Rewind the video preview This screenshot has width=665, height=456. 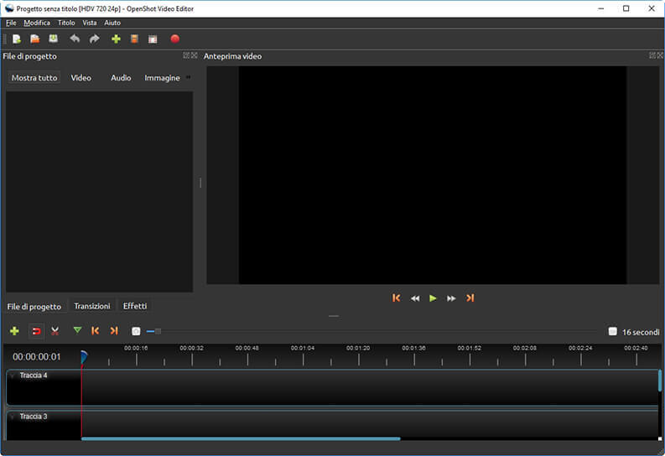[x=415, y=298]
